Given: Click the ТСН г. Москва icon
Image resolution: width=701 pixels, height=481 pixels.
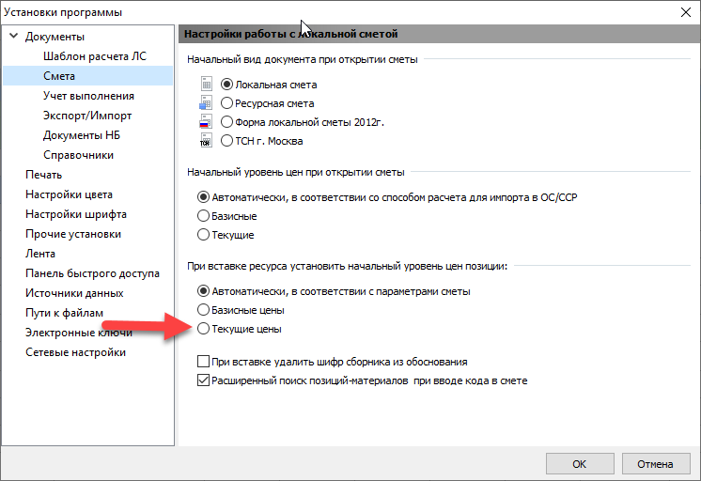Looking at the screenshot, I should click(207, 141).
